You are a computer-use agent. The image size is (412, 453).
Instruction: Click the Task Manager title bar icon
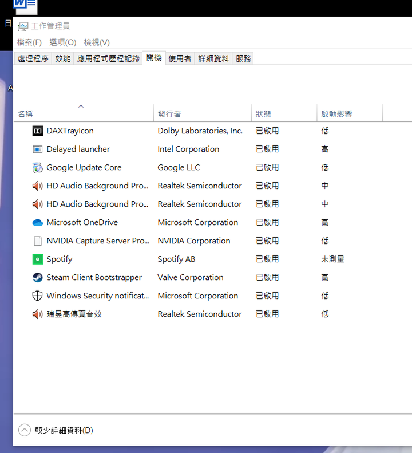coord(23,26)
